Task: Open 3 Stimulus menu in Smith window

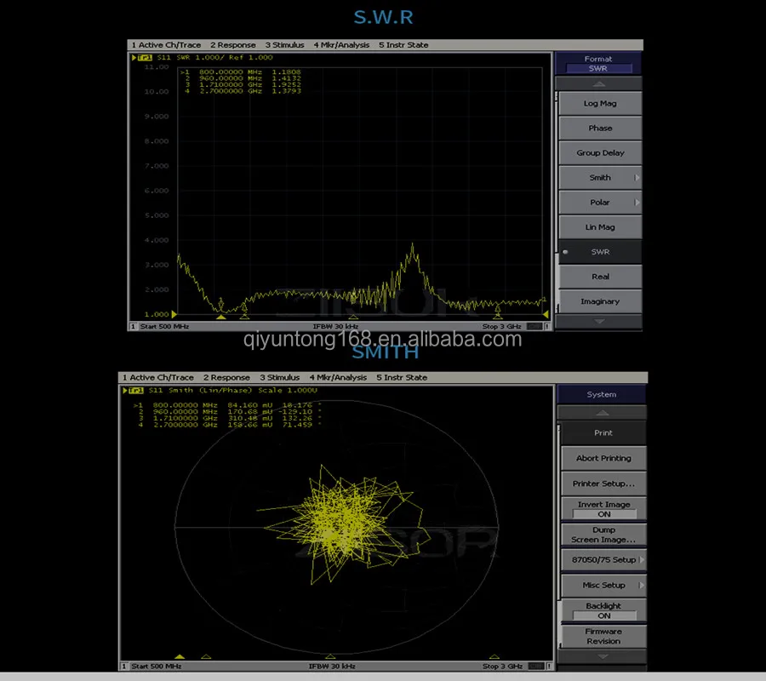Action: click(279, 378)
